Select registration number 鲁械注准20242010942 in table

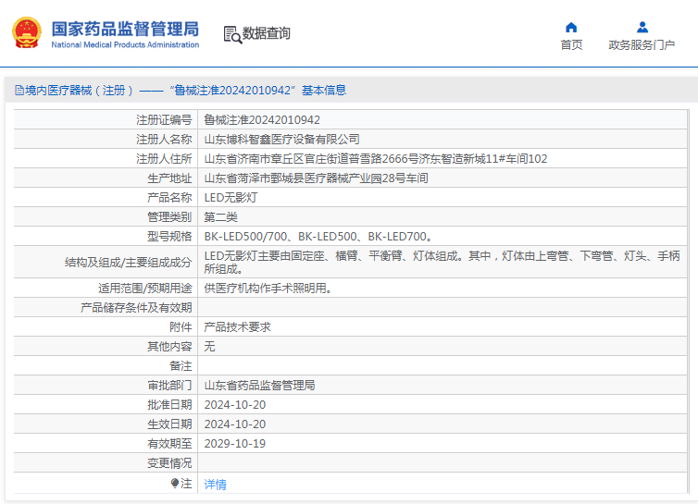262,119
